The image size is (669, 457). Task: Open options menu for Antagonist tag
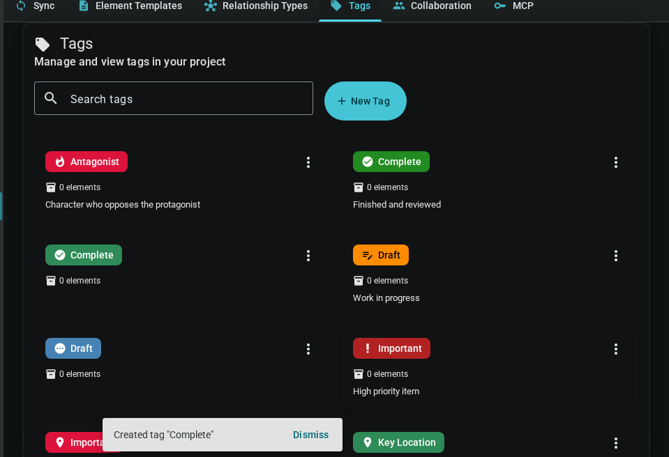coord(308,162)
